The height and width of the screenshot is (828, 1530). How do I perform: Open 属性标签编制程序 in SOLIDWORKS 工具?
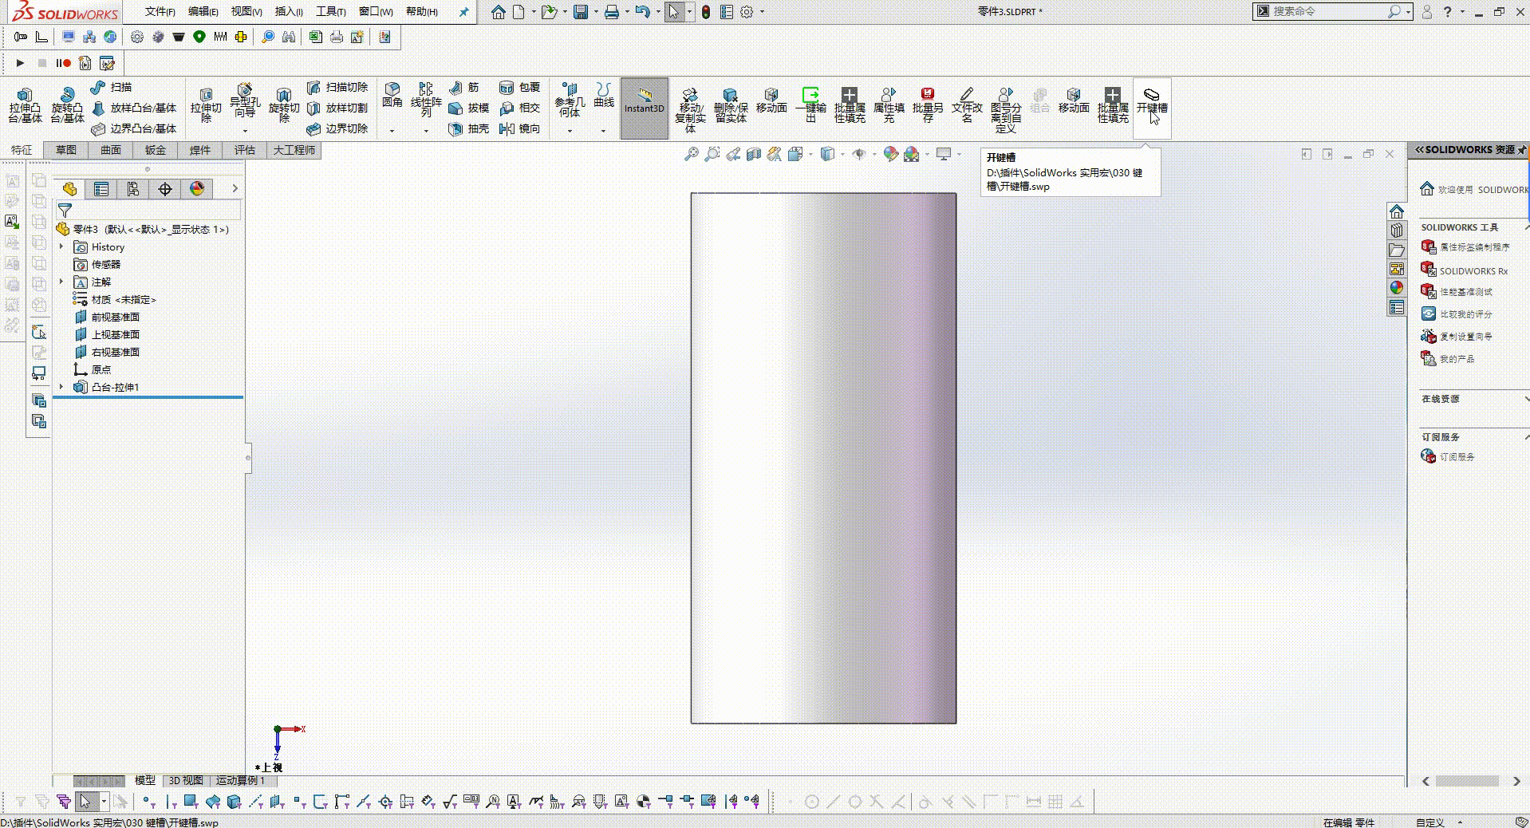pyautogui.click(x=1465, y=247)
